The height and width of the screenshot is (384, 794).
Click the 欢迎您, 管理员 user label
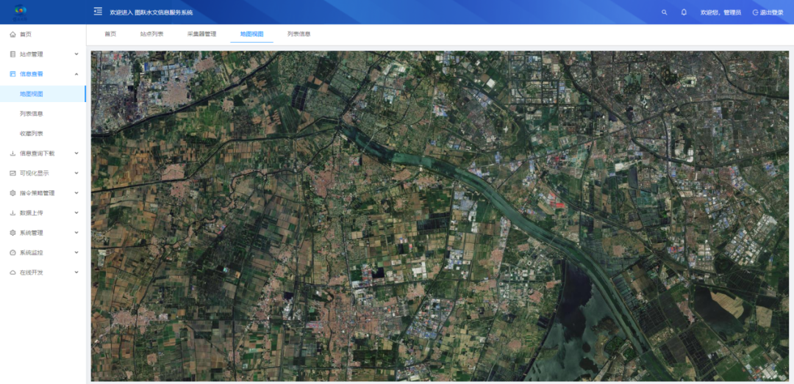click(x=720, y=12)
